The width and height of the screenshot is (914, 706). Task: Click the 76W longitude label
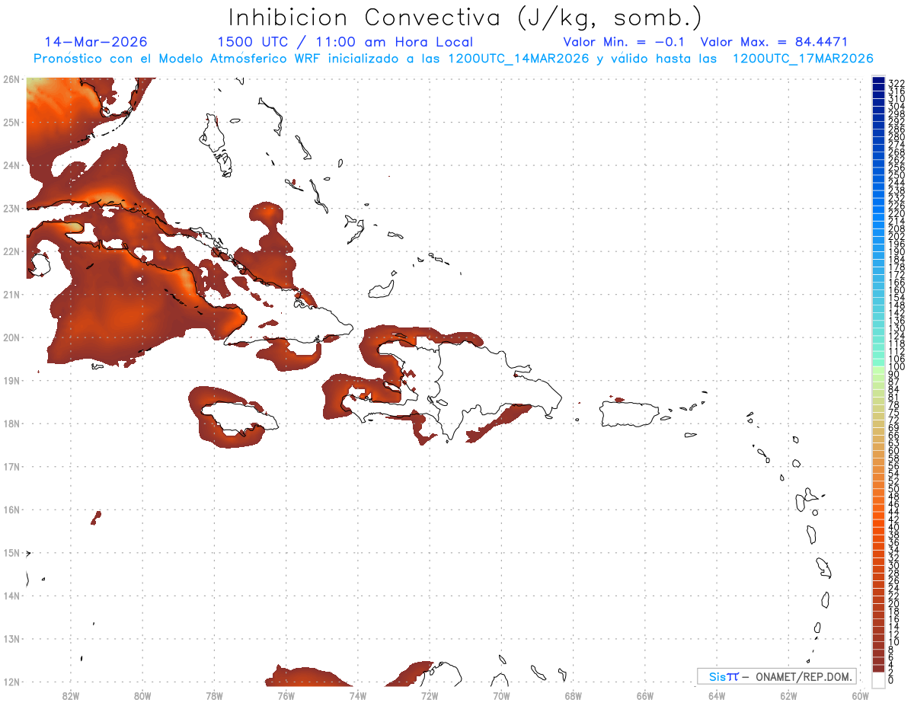pyautogui.click(x=286, y=695)
